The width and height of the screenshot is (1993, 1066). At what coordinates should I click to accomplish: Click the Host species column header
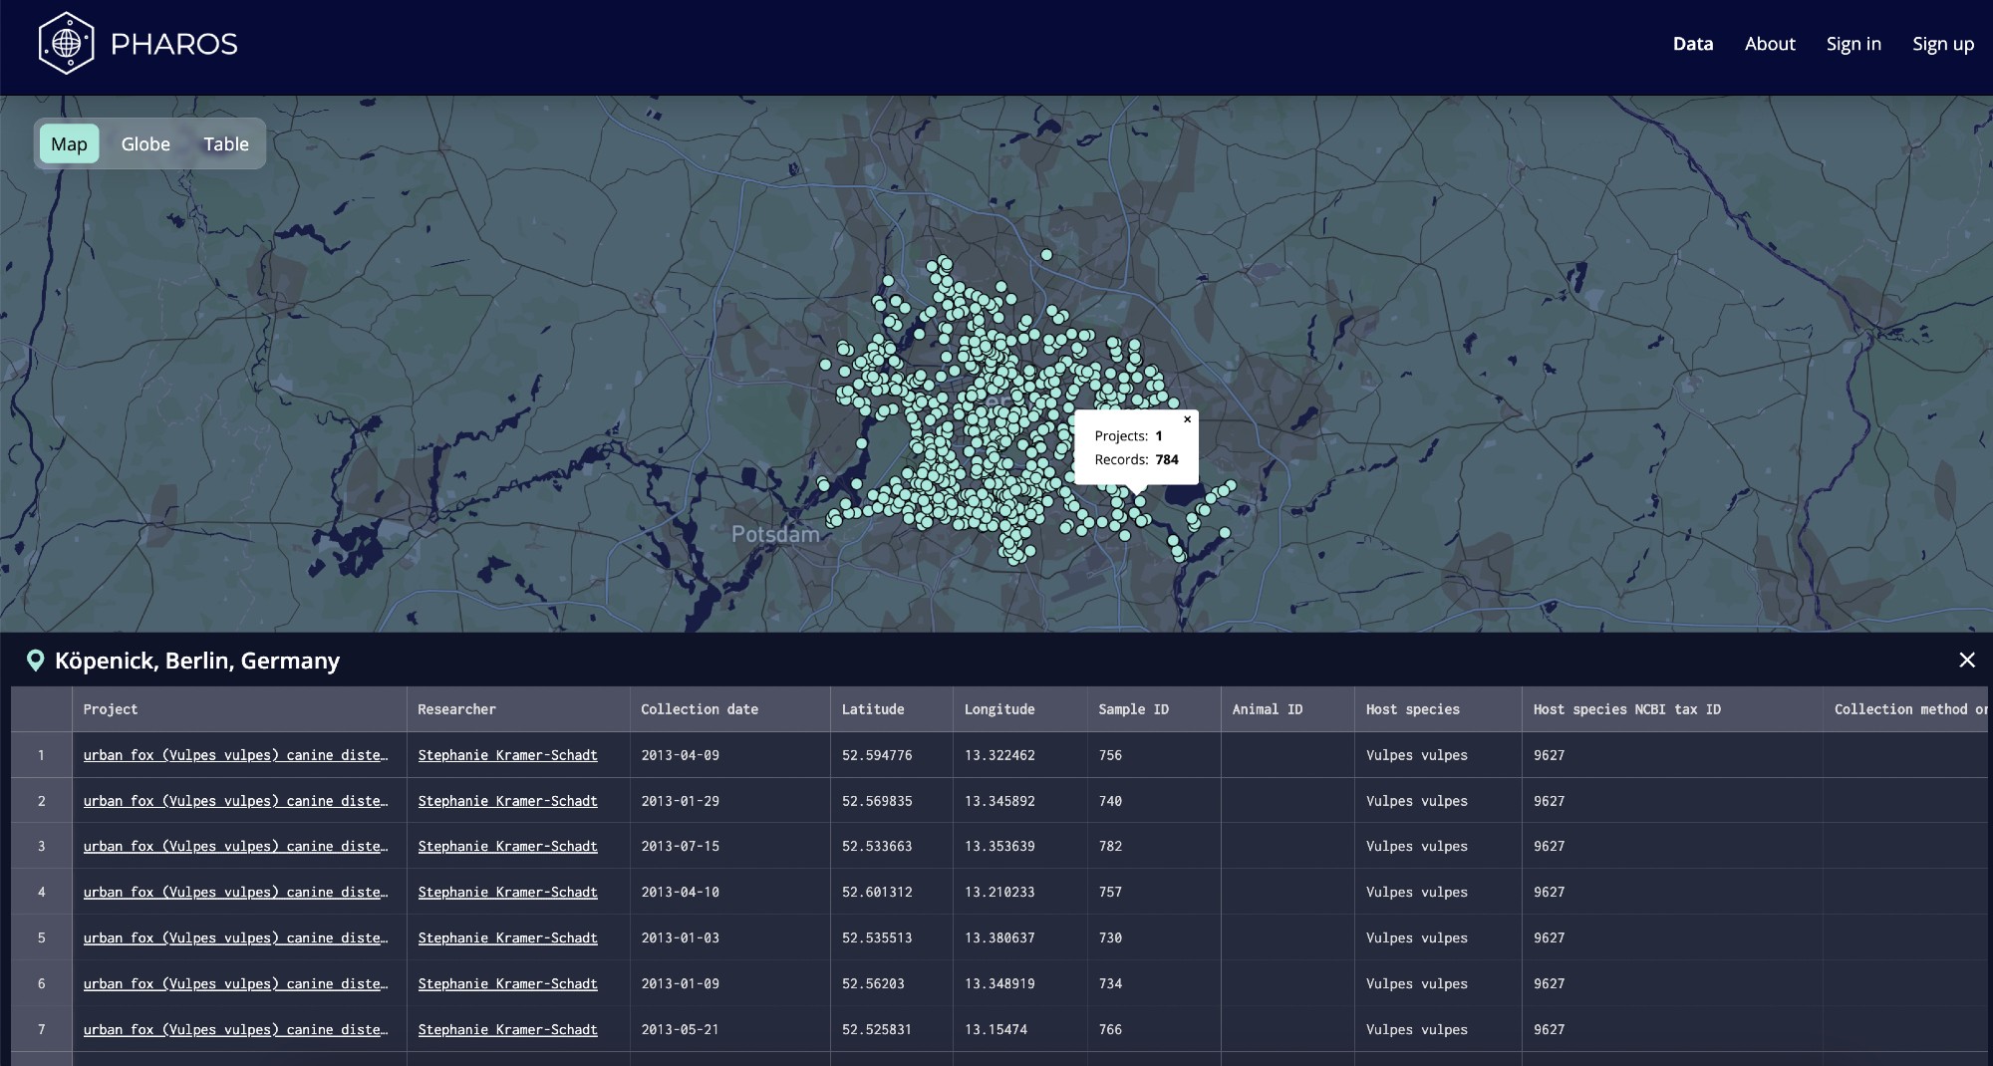pos(1412,709)
